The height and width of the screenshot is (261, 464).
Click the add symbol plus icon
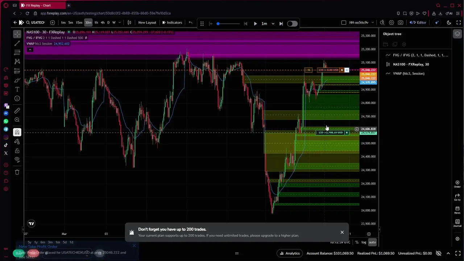(x=53, y=22)
